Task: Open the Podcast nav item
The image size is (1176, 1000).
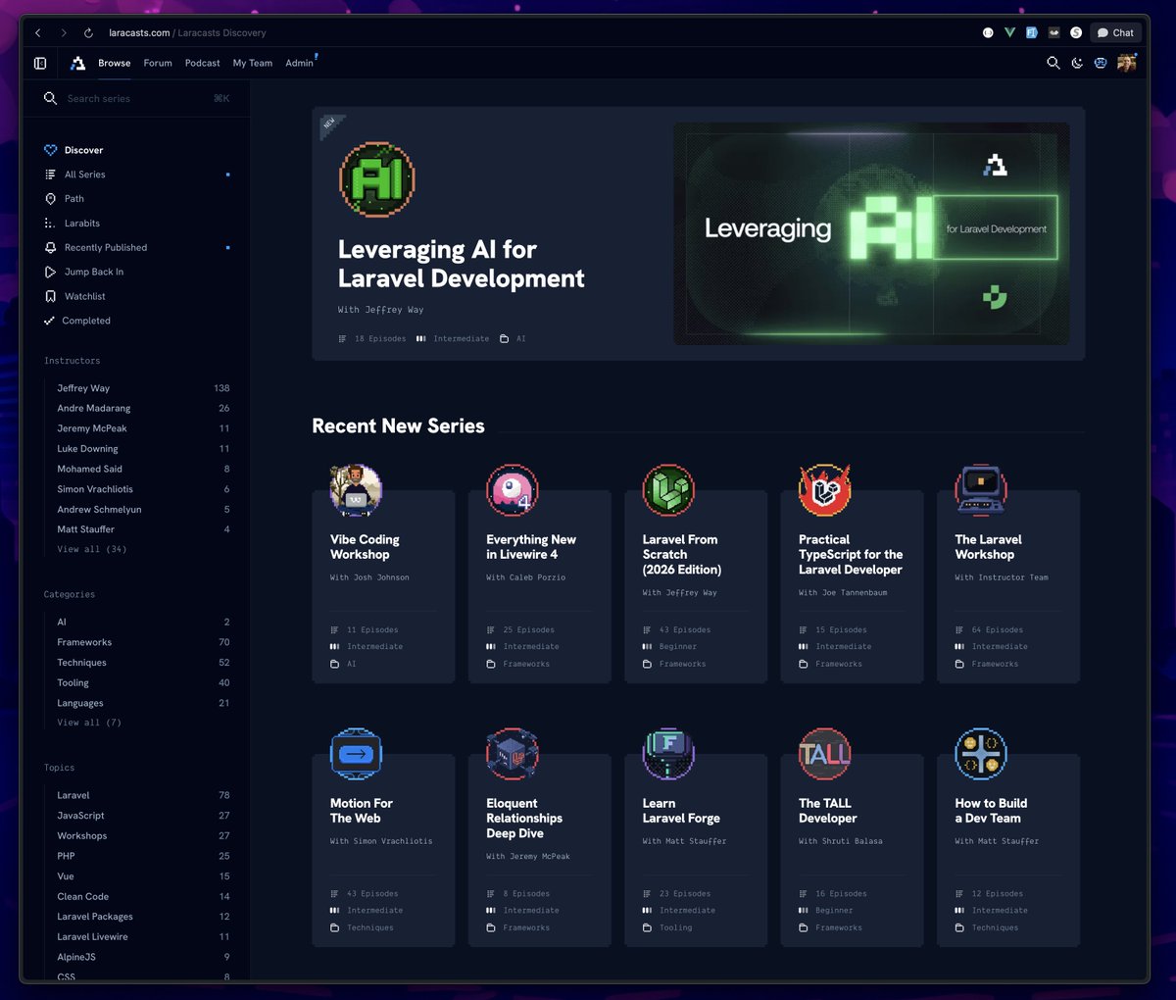Action: point(203,63)
